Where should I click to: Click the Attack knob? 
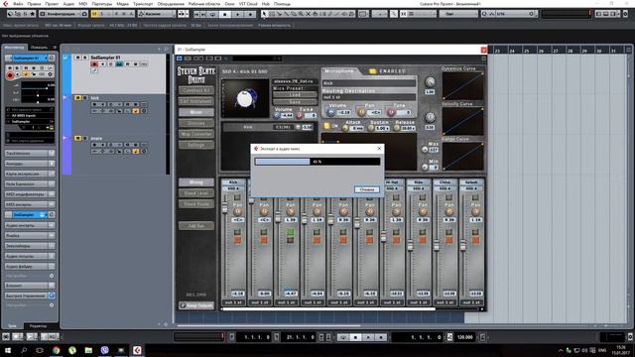coord(345,128)
